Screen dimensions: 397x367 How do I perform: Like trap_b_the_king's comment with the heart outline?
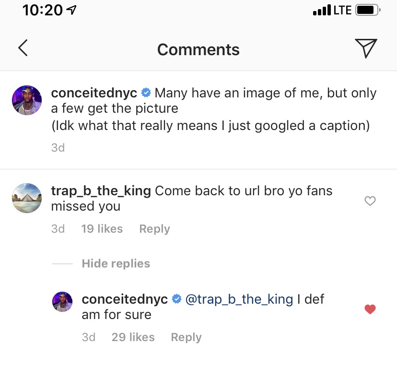click(x=370, y=201)
